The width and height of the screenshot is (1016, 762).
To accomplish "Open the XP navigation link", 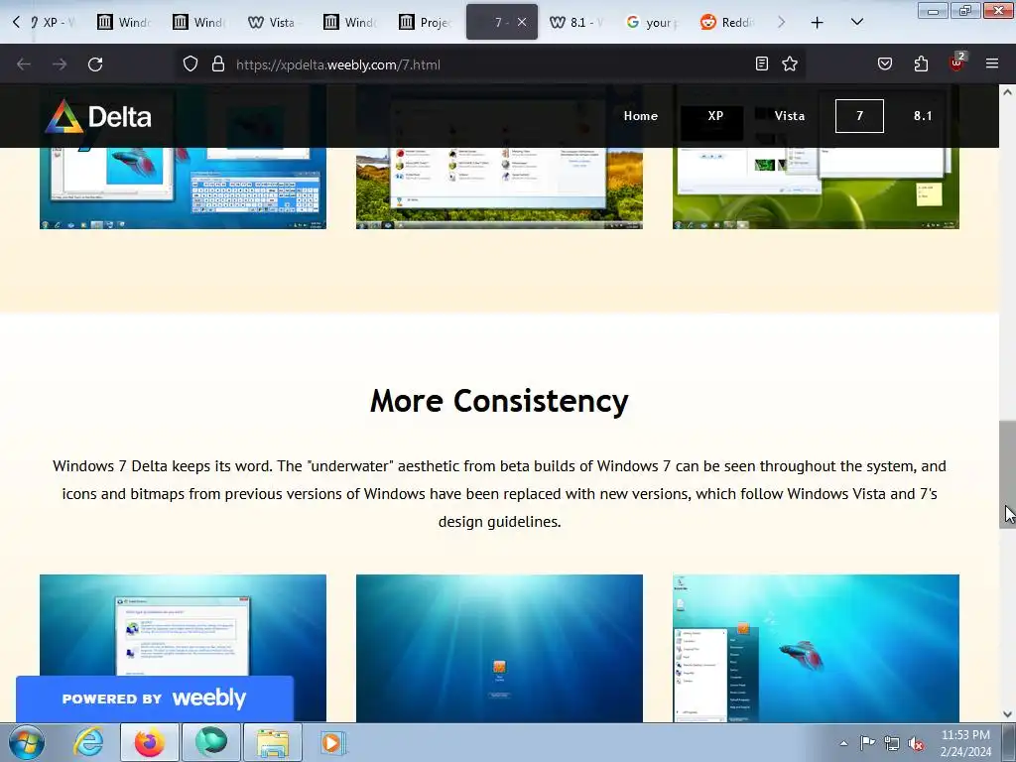I will (714, 116).
